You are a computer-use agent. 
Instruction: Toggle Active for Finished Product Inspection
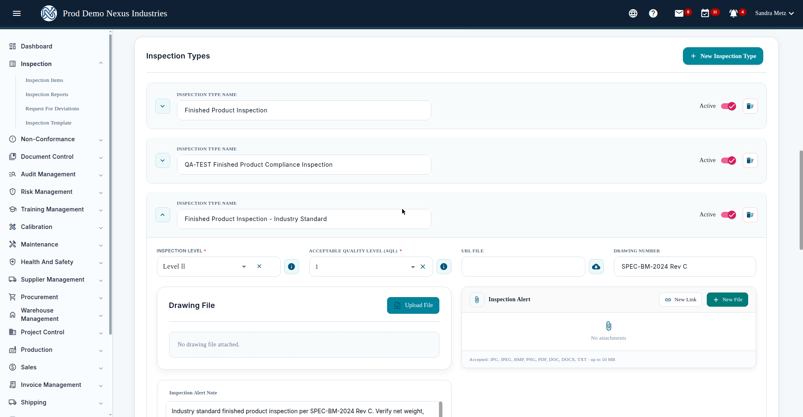pos(729,106)
